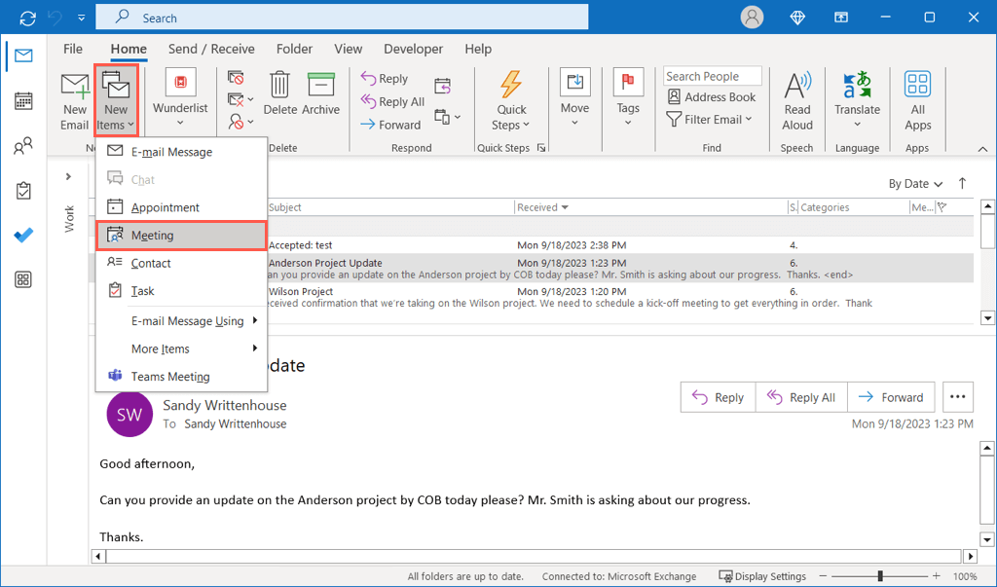
Task: Click the Meeting reply icon in Respond group
Action: point(443,86)
